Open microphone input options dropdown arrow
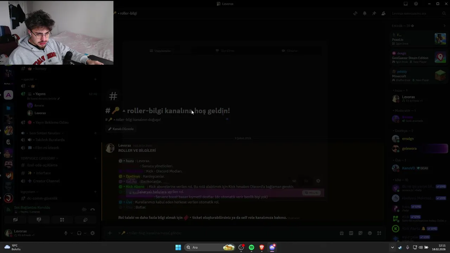The height and width of the screenshot is (253, 450). 71,233
